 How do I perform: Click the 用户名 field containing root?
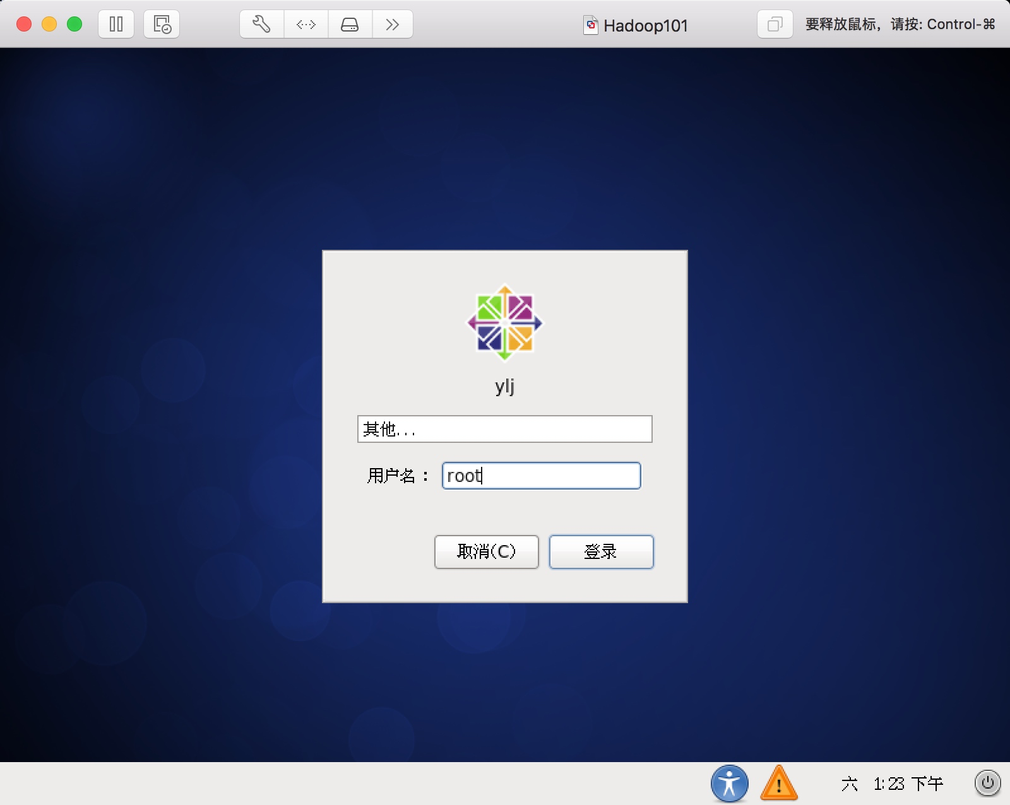tap(541, 476)
